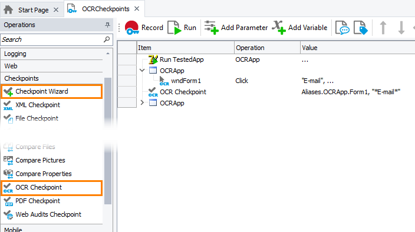Click the small category scroll arrow

tap(108, 54)
